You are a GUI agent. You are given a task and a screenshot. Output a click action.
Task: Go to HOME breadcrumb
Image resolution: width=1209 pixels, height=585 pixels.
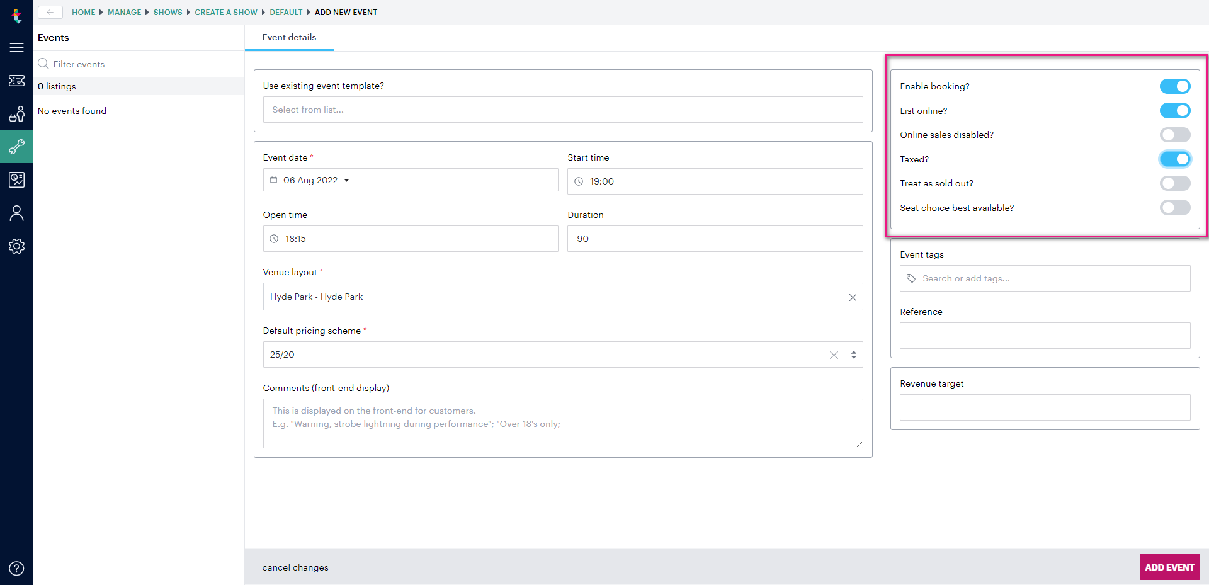83,13
